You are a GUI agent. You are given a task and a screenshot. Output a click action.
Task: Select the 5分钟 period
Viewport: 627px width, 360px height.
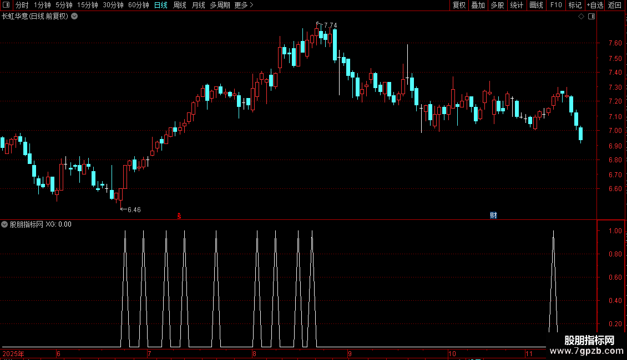[x=64, y=5]
